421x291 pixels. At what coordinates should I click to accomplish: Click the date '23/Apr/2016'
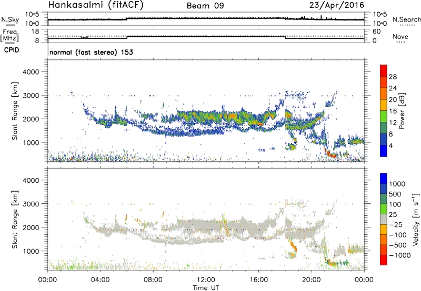coord(337,5)
